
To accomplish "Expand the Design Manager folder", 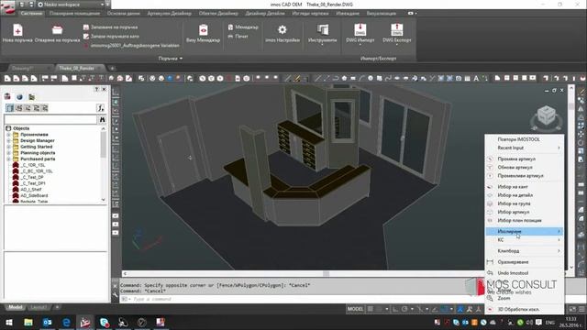I will coord(8,140).
